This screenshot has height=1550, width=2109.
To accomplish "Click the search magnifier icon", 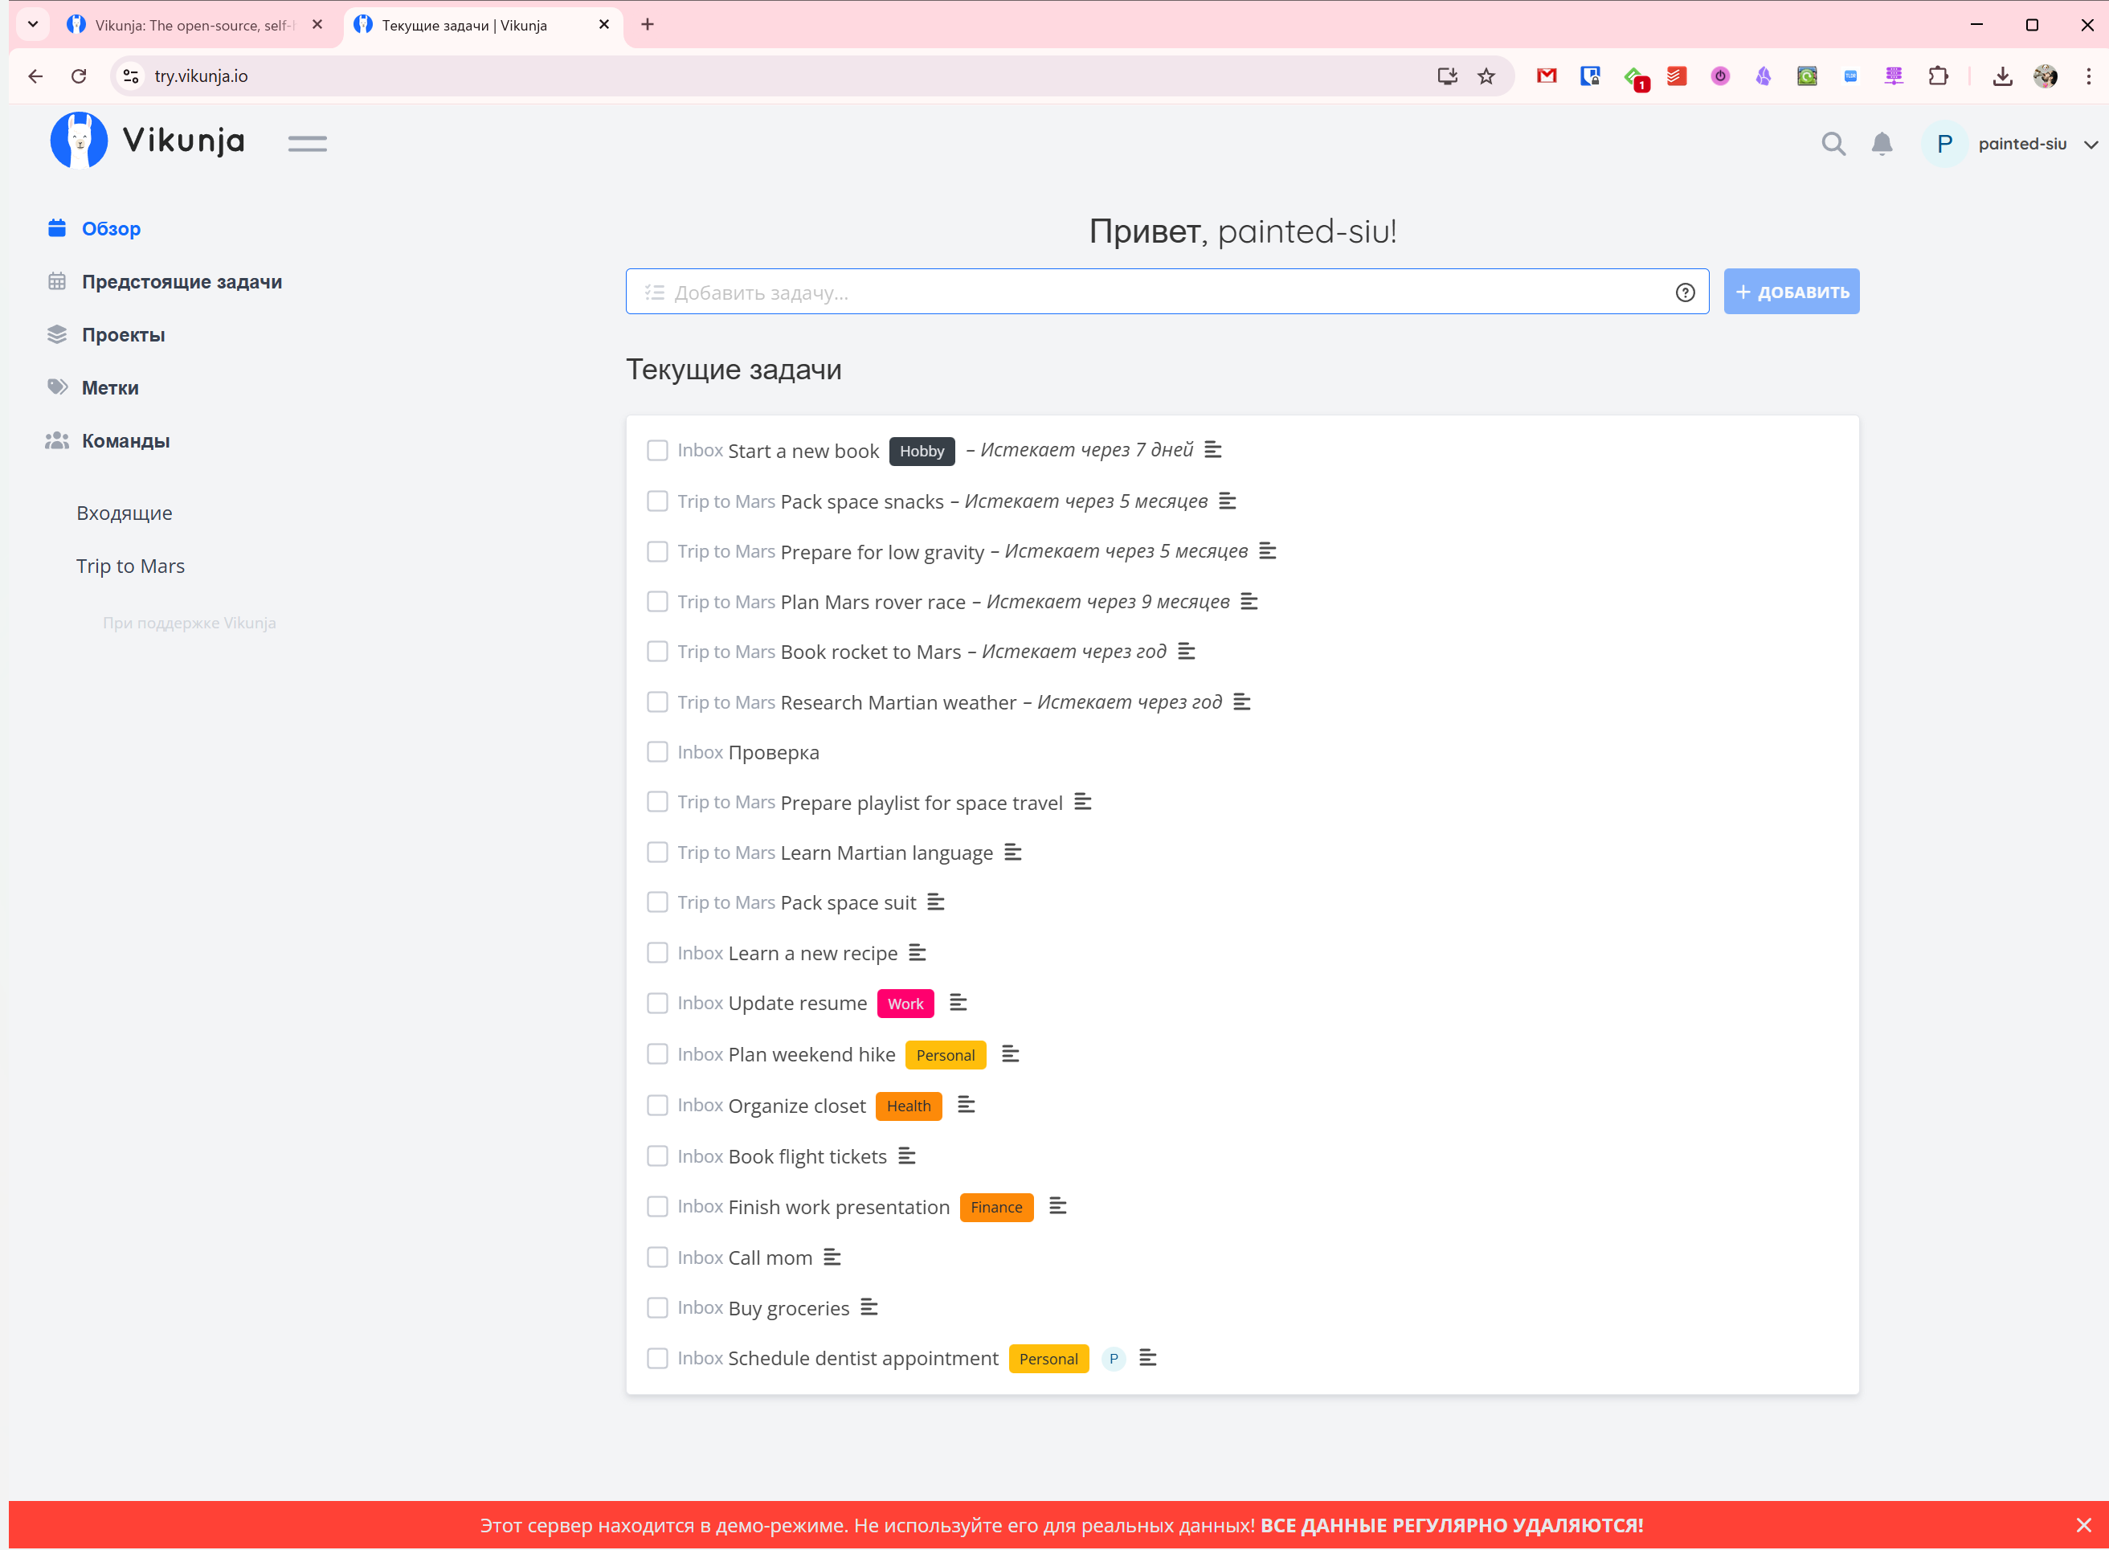I will point(1833,144).
